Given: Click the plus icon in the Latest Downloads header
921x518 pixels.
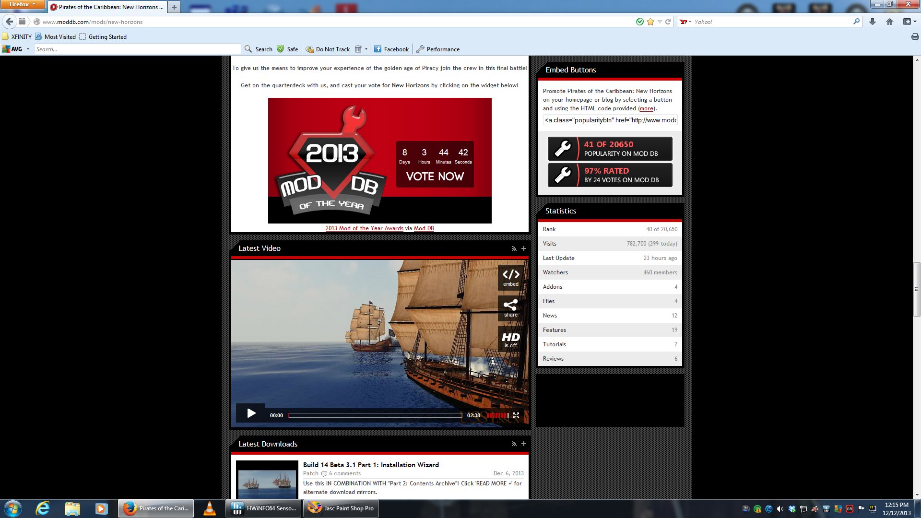Looking at the screenshot, I should click(524, 444).
